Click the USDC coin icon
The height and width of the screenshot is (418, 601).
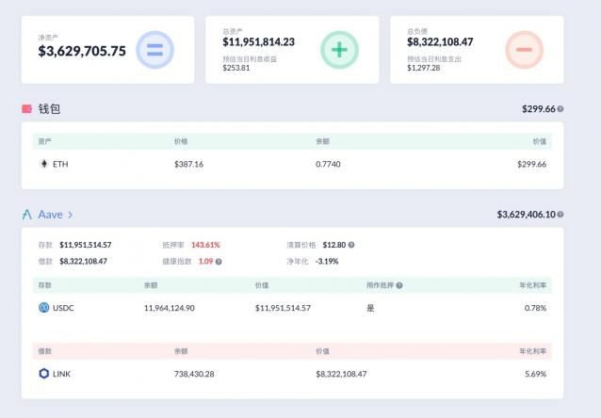44,308
